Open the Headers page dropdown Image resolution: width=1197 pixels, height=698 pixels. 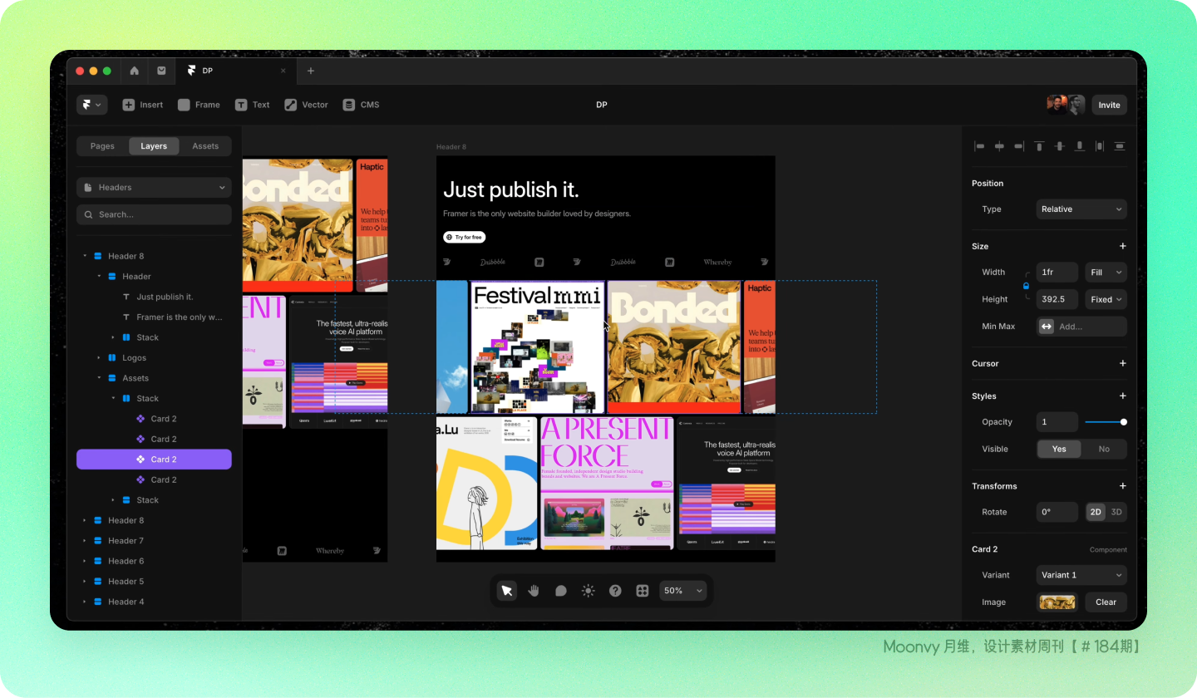(154, 187)
